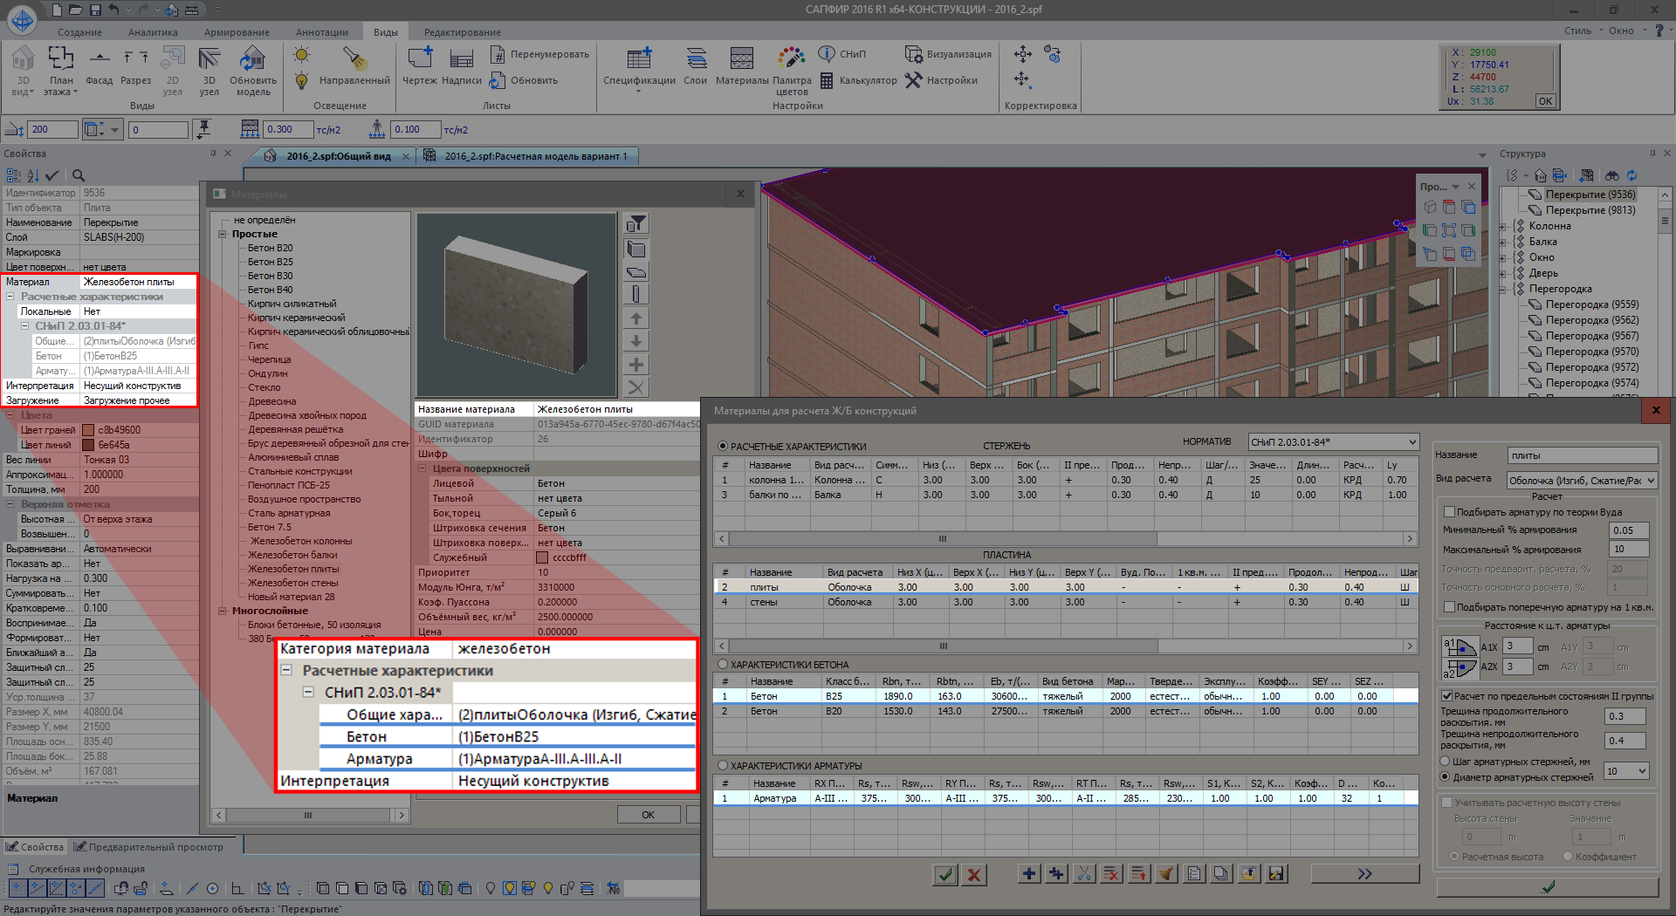Uncheck Расчет по предельным состояниям II группы
Viewport: 1676px width, 916px height.
coord(1447,696)
